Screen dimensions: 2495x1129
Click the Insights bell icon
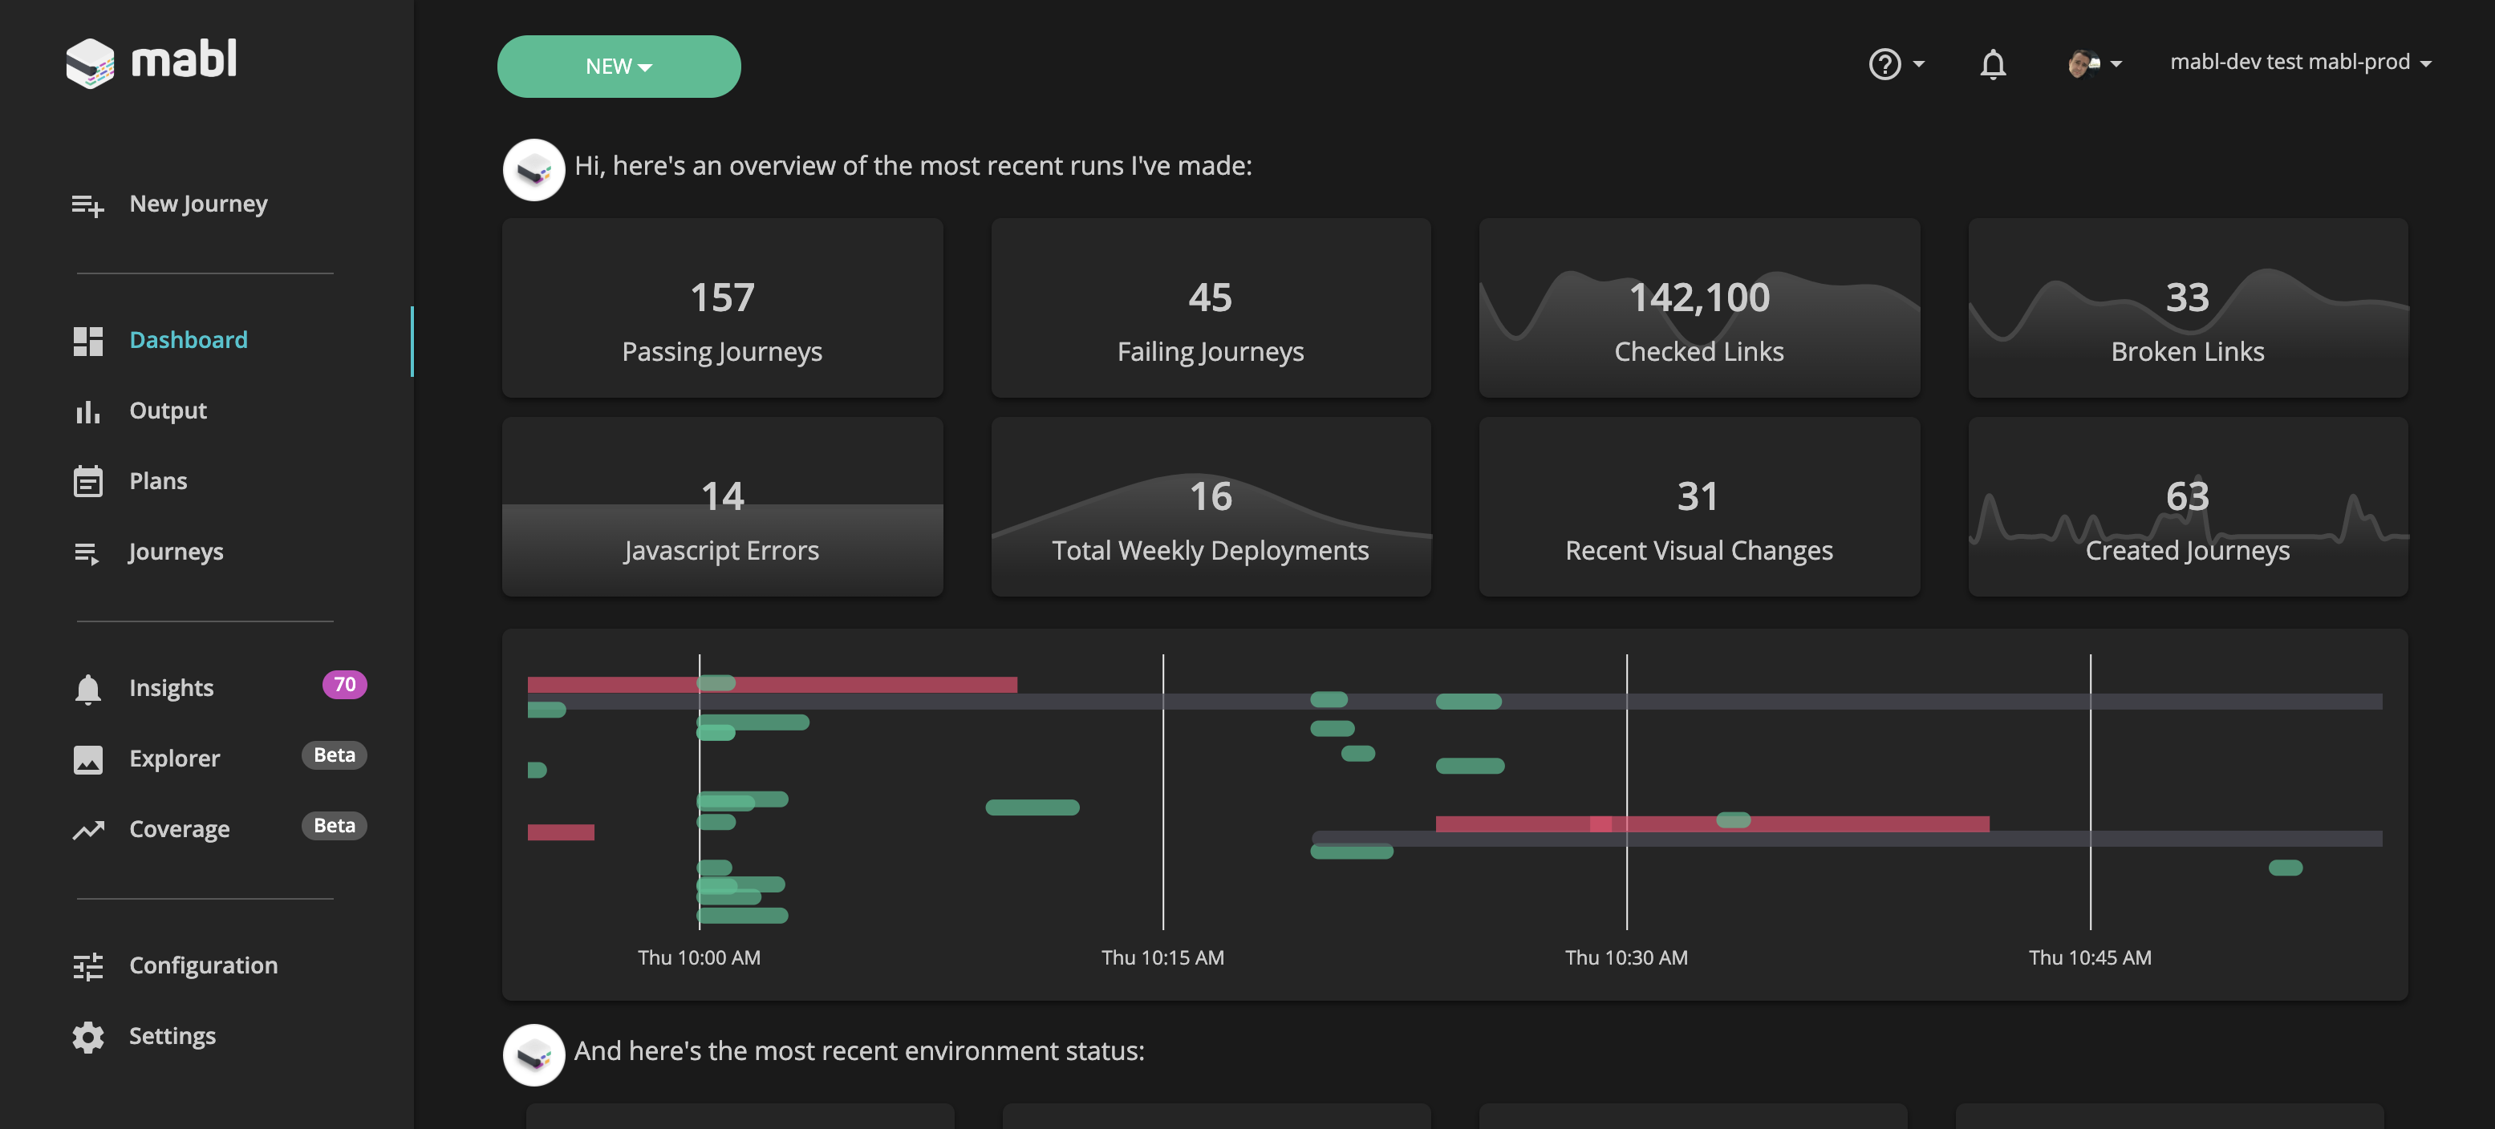point(87,689)
